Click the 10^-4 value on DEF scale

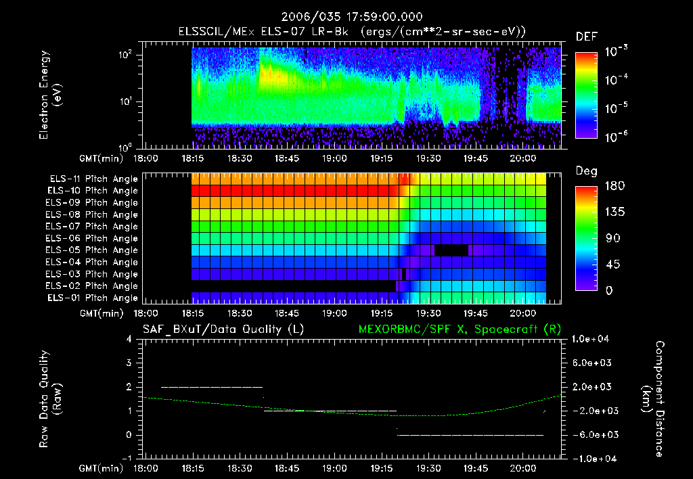pyautogui.click(x=616, y=80)
